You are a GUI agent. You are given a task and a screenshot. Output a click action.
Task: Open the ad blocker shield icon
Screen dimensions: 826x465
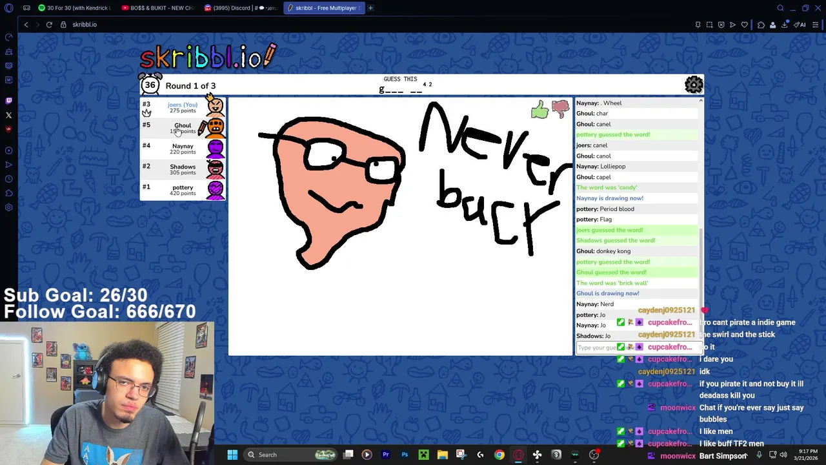pos(721,25)
